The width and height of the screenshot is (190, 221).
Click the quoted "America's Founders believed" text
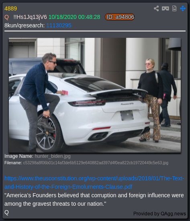[94, 199]
